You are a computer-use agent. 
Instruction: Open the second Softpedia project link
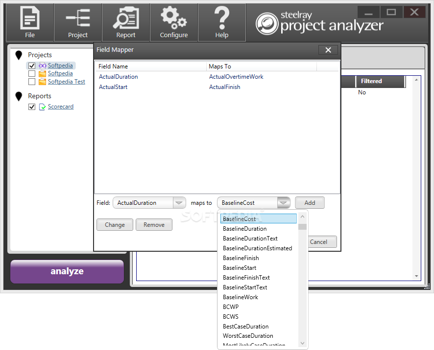point(60,73)
